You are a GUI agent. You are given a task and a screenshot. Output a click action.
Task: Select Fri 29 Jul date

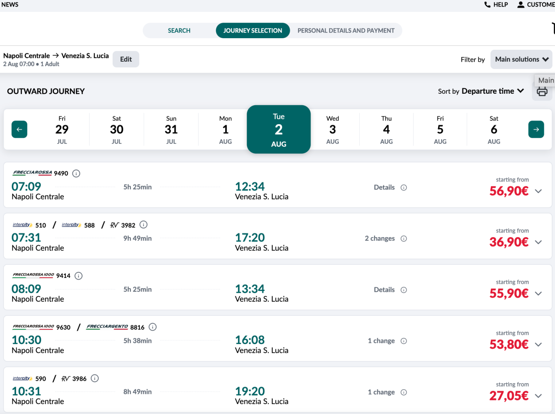[62, 130]
